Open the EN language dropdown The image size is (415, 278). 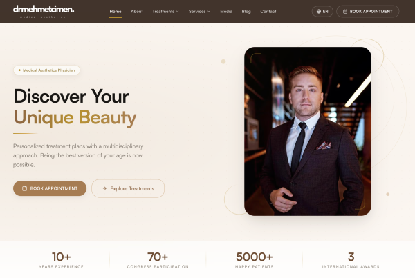(x=322, y=11)
